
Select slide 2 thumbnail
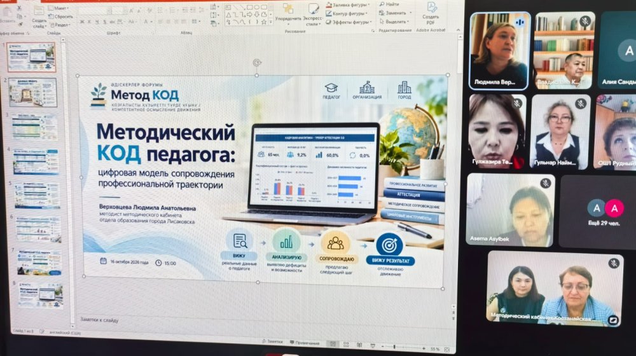coord(33,92)
